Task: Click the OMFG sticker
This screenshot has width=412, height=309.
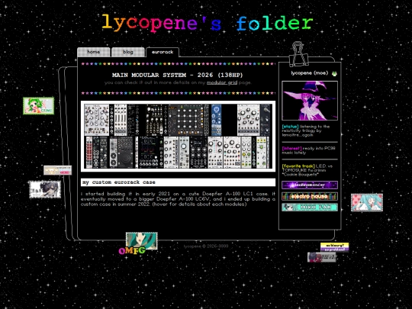Action: pos(132,251)
